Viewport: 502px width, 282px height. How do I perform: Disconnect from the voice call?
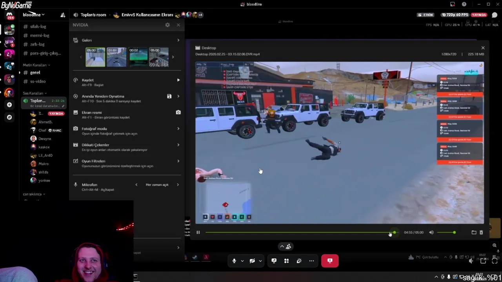point(330,261)
